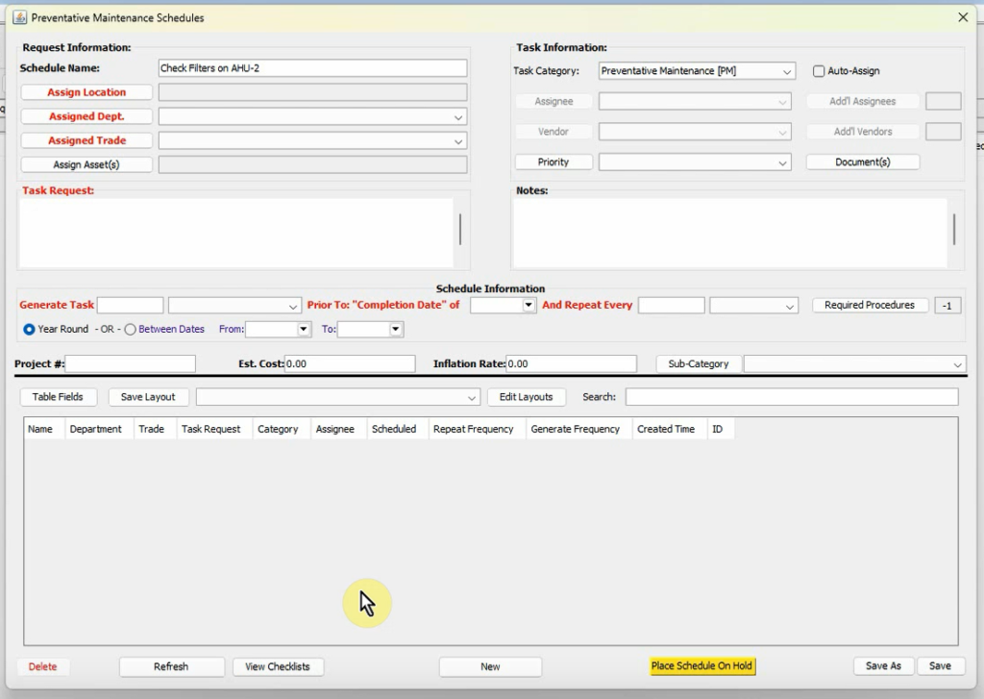Viewport: 984px width, 699px height.
Task: Click the Java app icon in title bar
Action: point(19,17)
